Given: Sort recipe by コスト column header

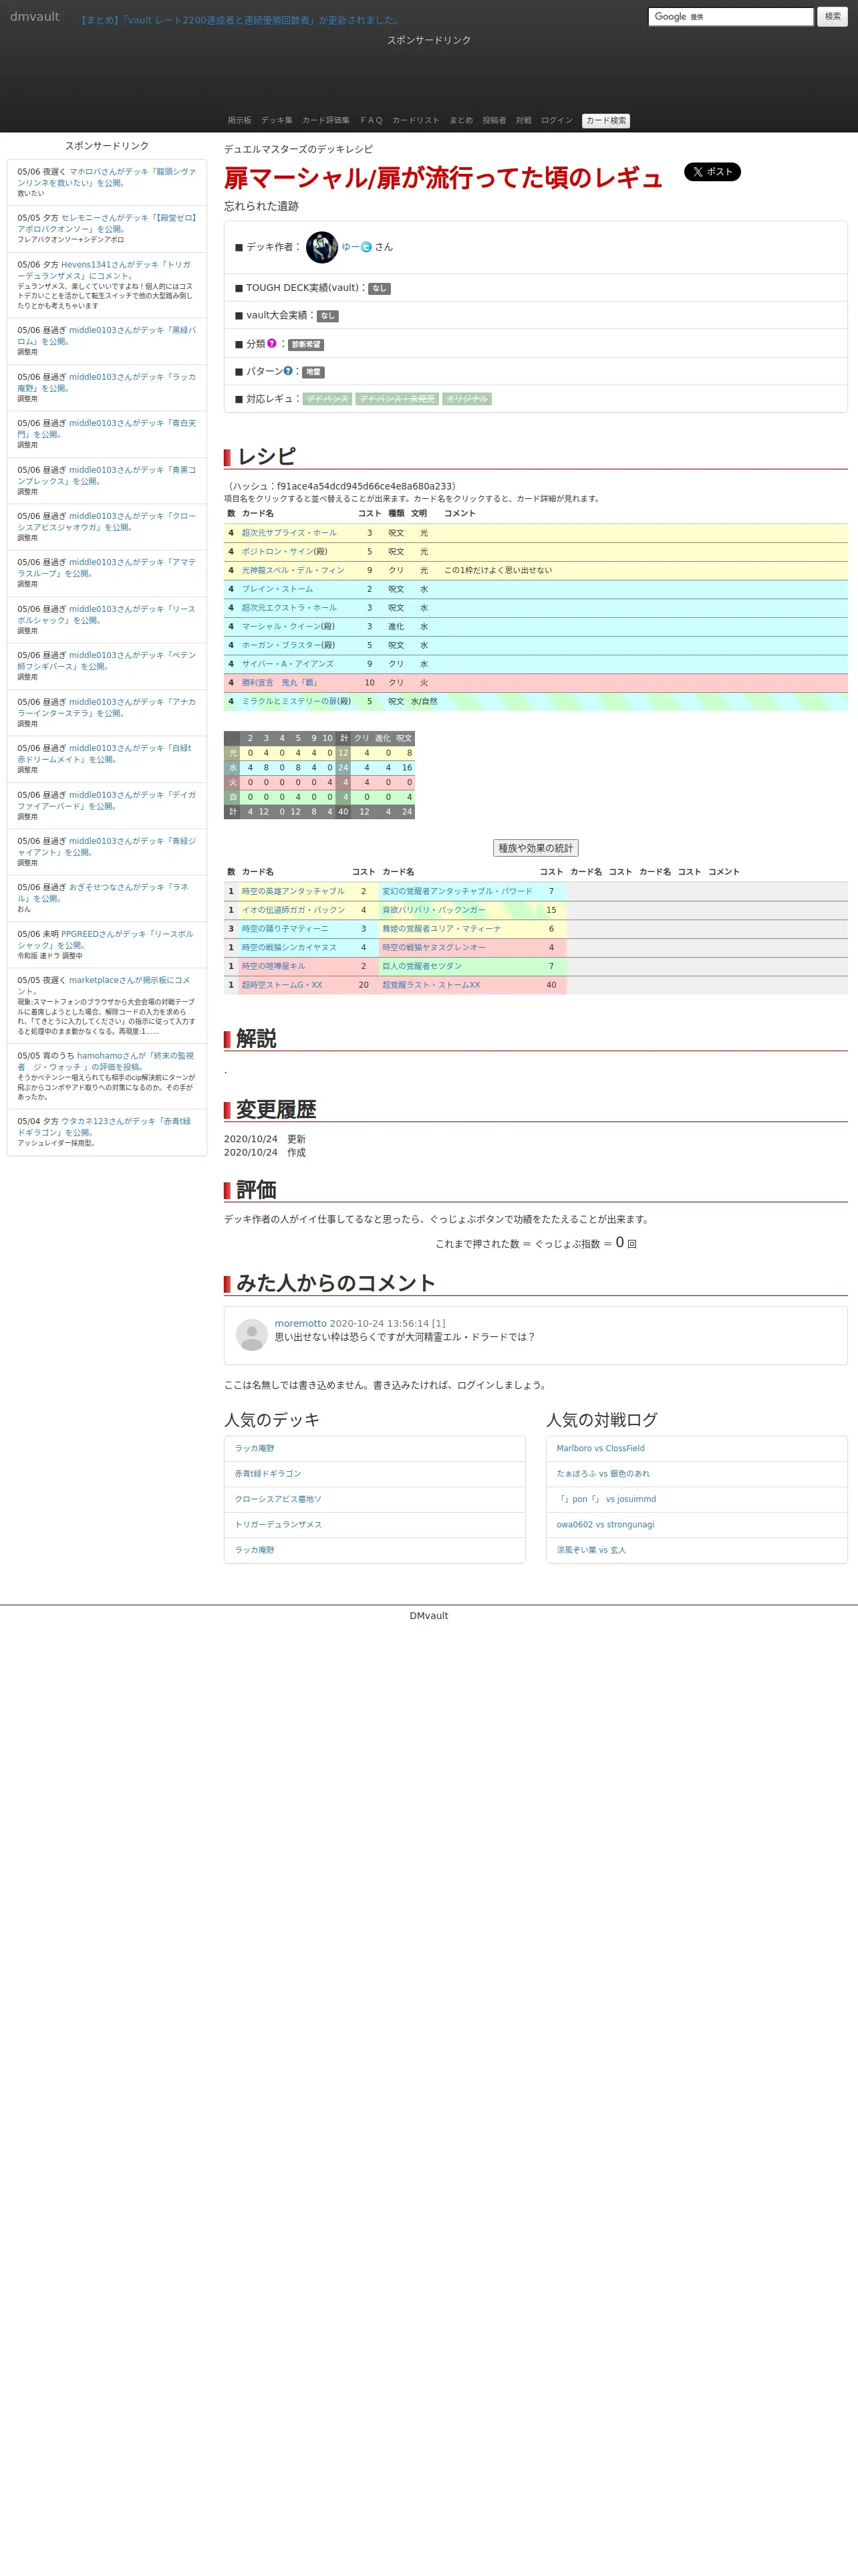Looking at the screenshot, I should (x=370, y=513).
